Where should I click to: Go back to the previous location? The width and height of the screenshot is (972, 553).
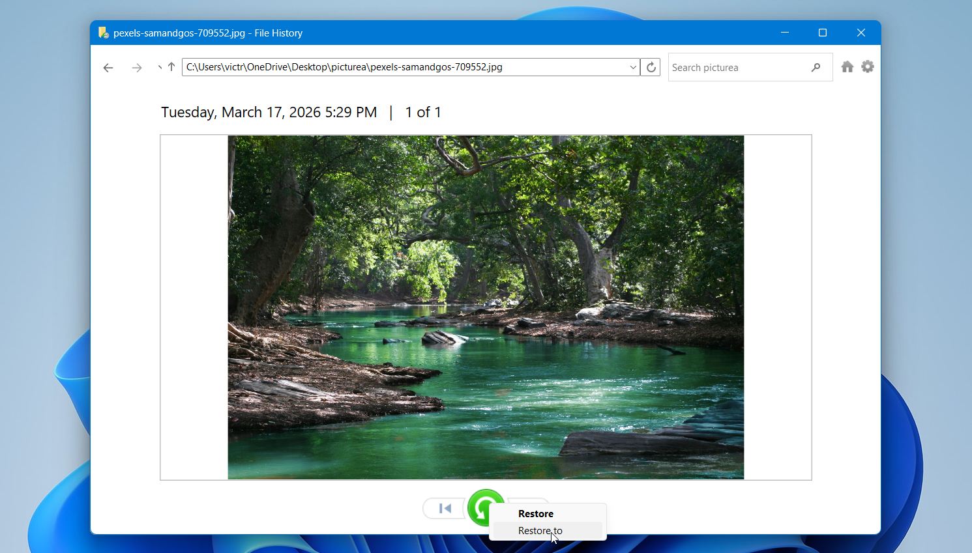click(x=108, y=67)
